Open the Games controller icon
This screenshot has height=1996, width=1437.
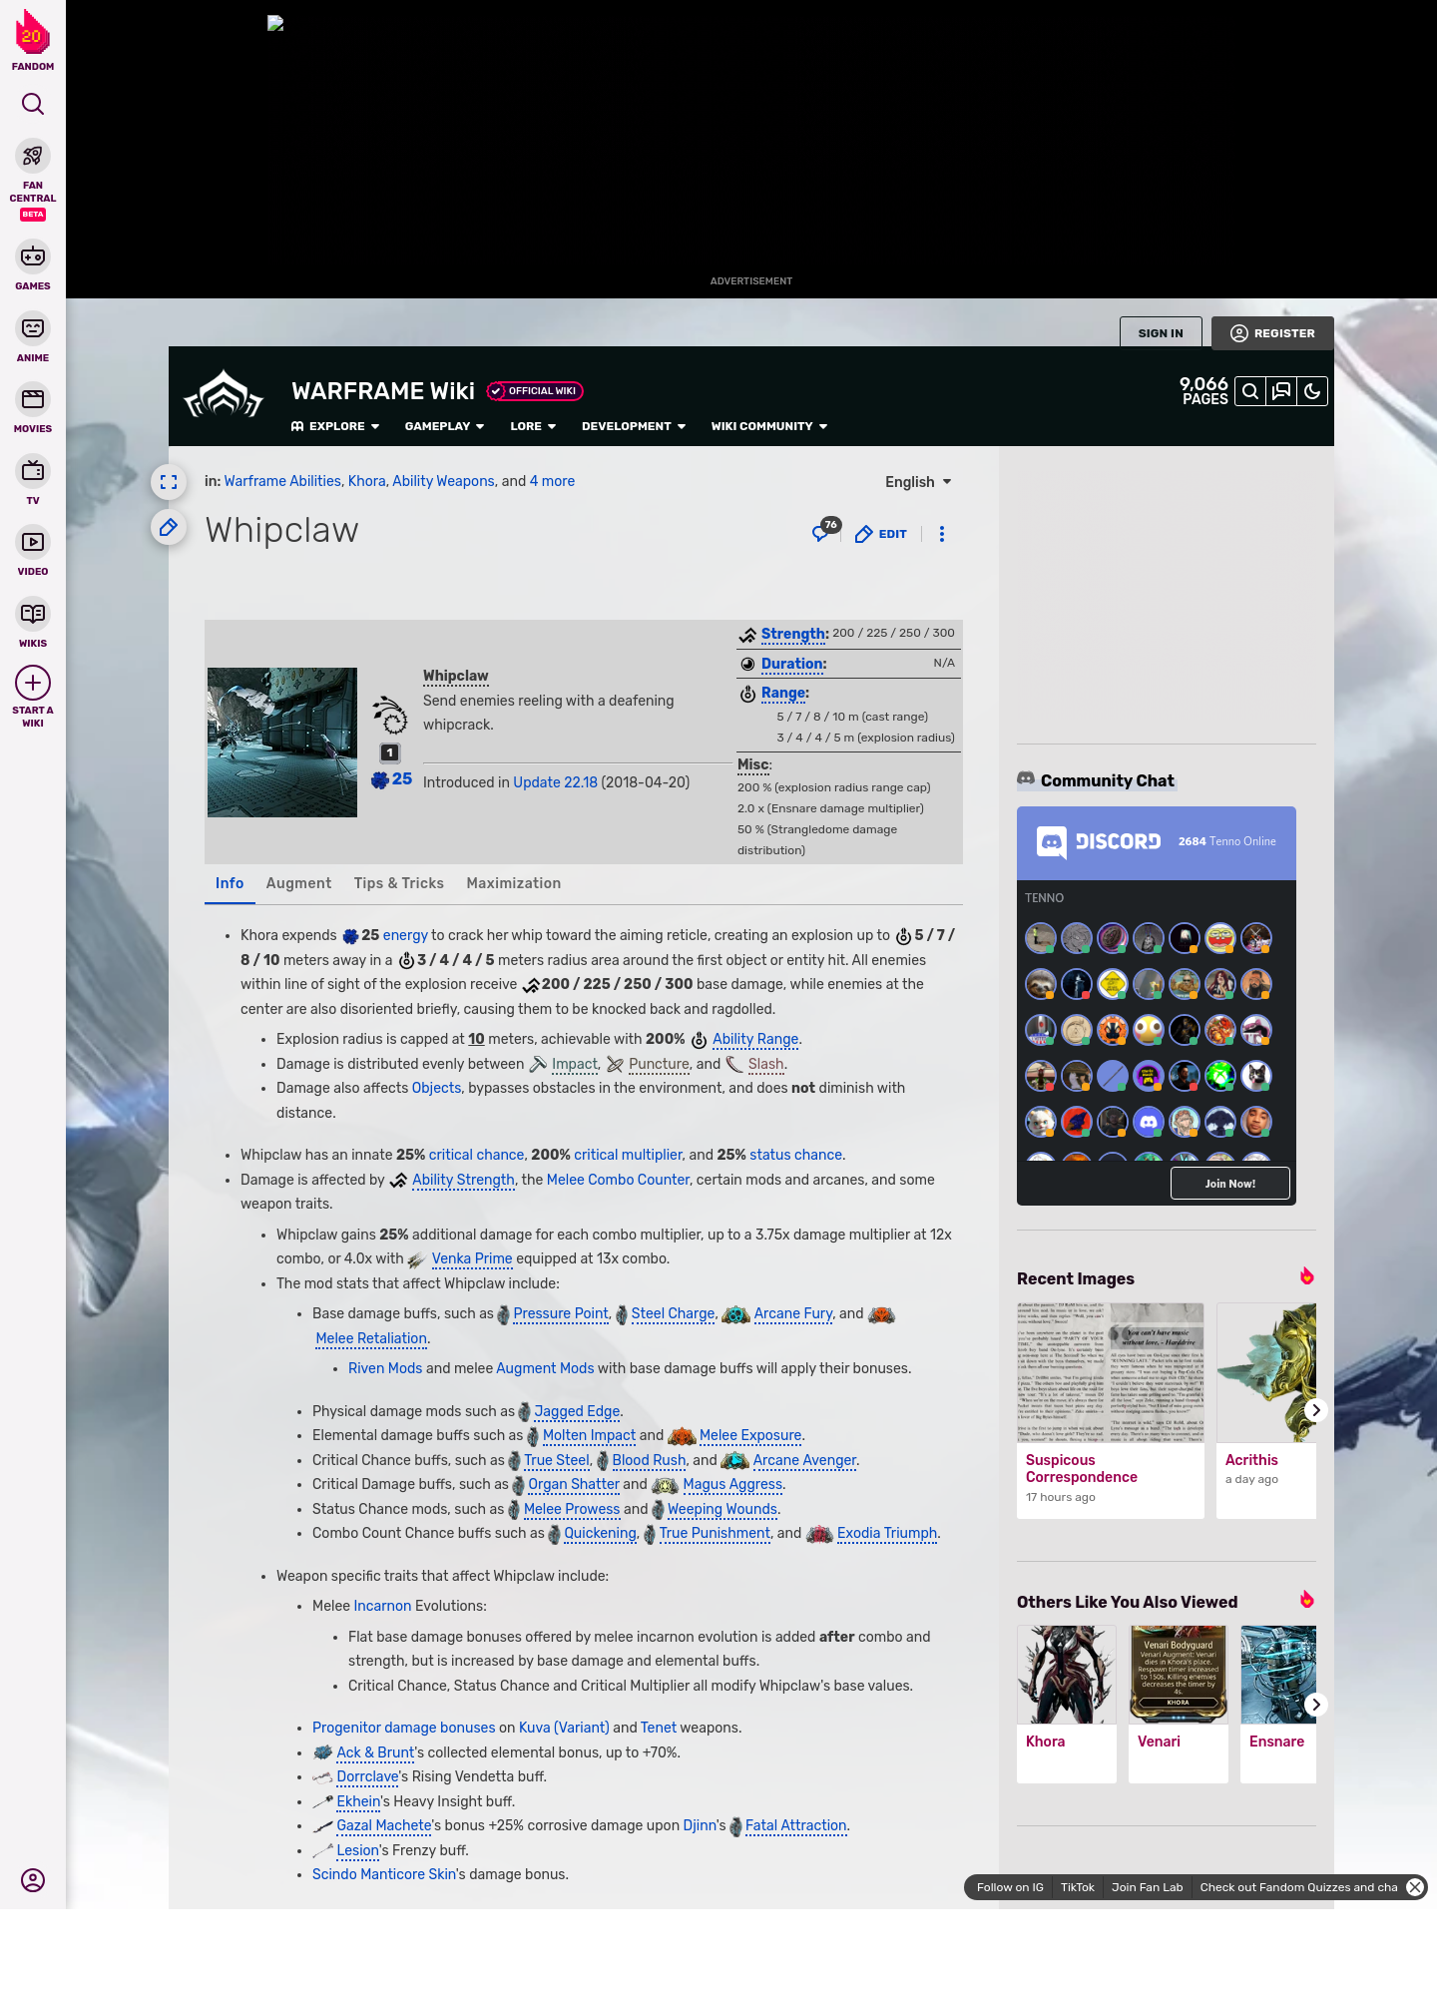click(33, 256)
